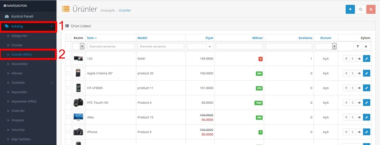Screen dimensions: 380x145
Task: Tick the checkbox for HP LP3065
Action: [68, 88]
